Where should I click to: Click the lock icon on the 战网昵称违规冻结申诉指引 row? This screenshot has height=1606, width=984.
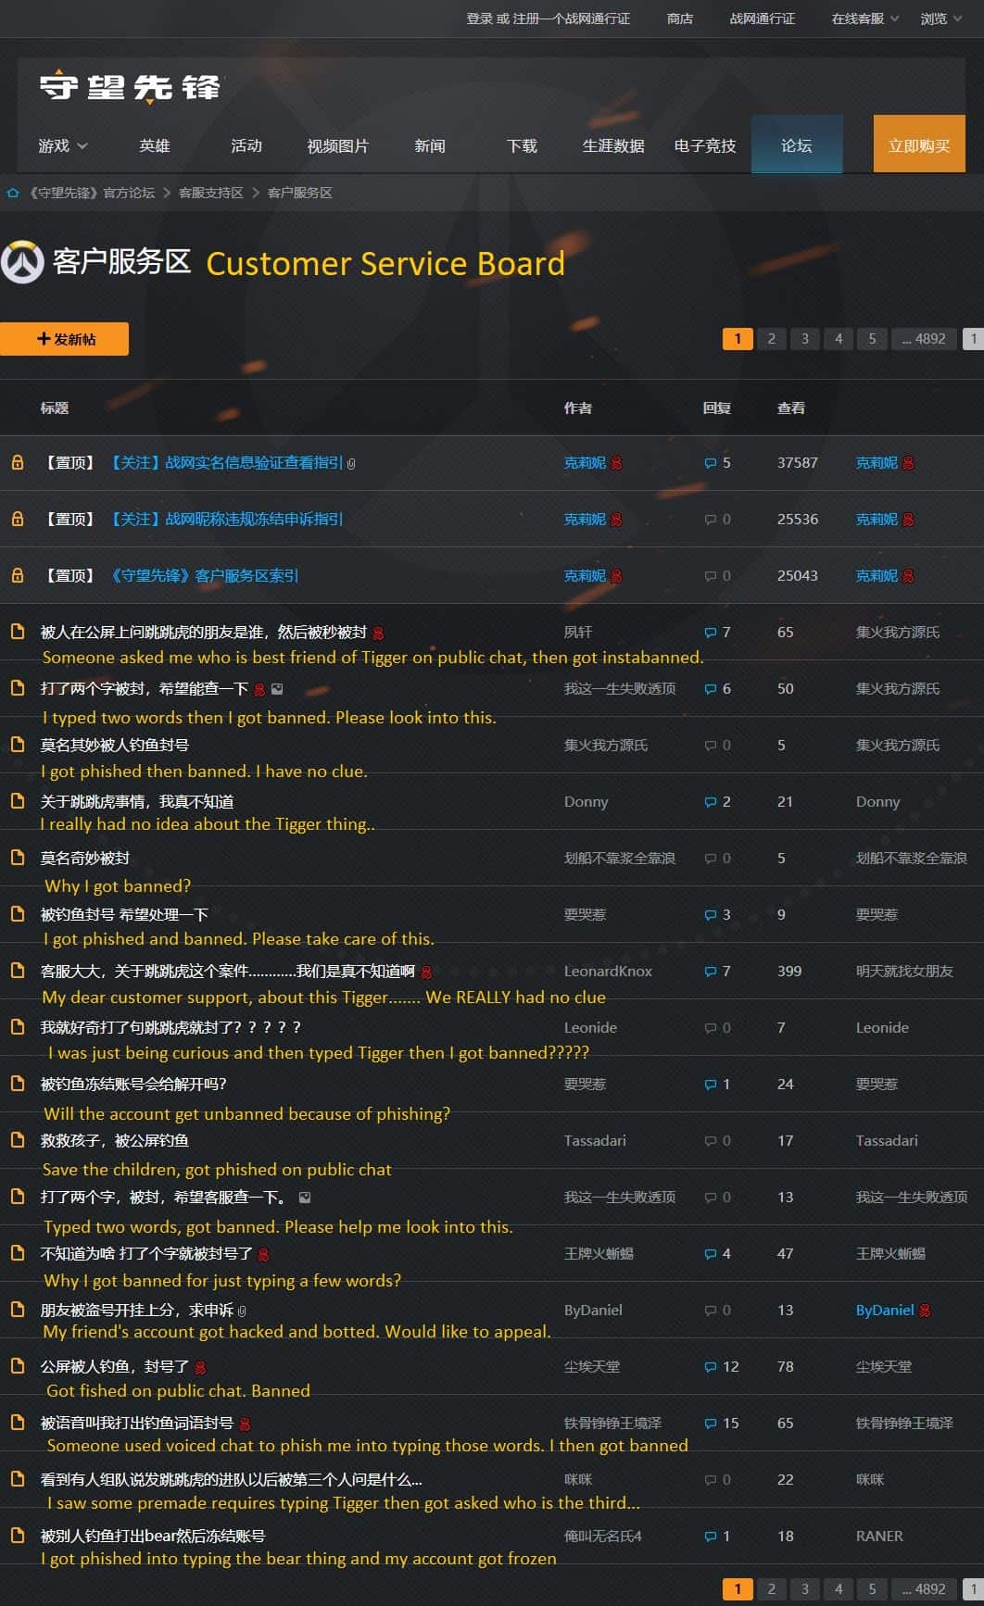pos(17,519)
